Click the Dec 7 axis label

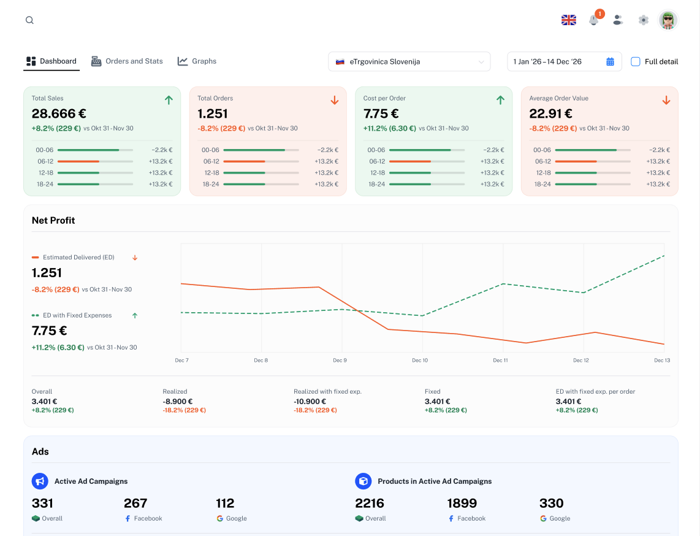coord(181,360)
